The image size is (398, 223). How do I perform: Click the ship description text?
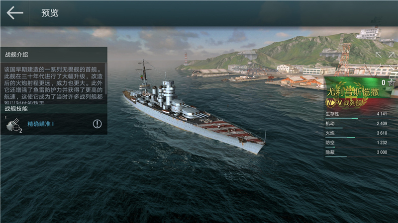(x=53, y=85)
